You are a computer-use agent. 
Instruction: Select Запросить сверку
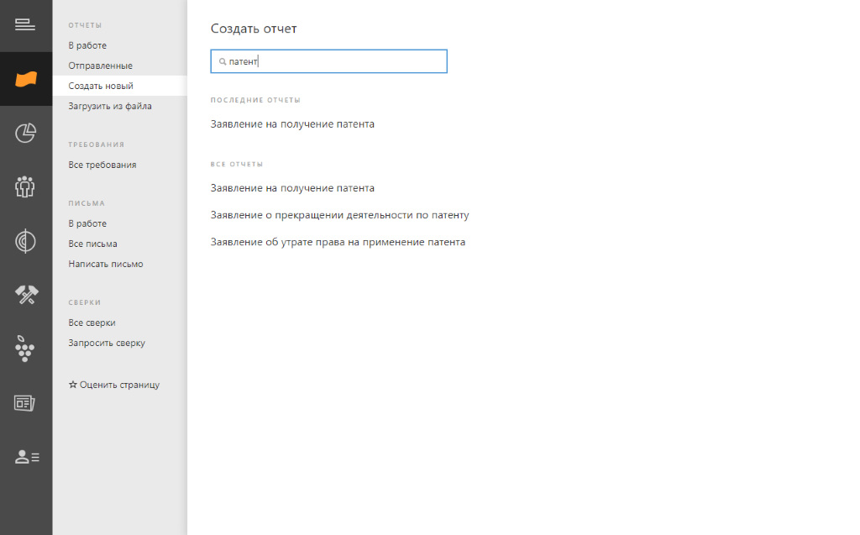106,343
